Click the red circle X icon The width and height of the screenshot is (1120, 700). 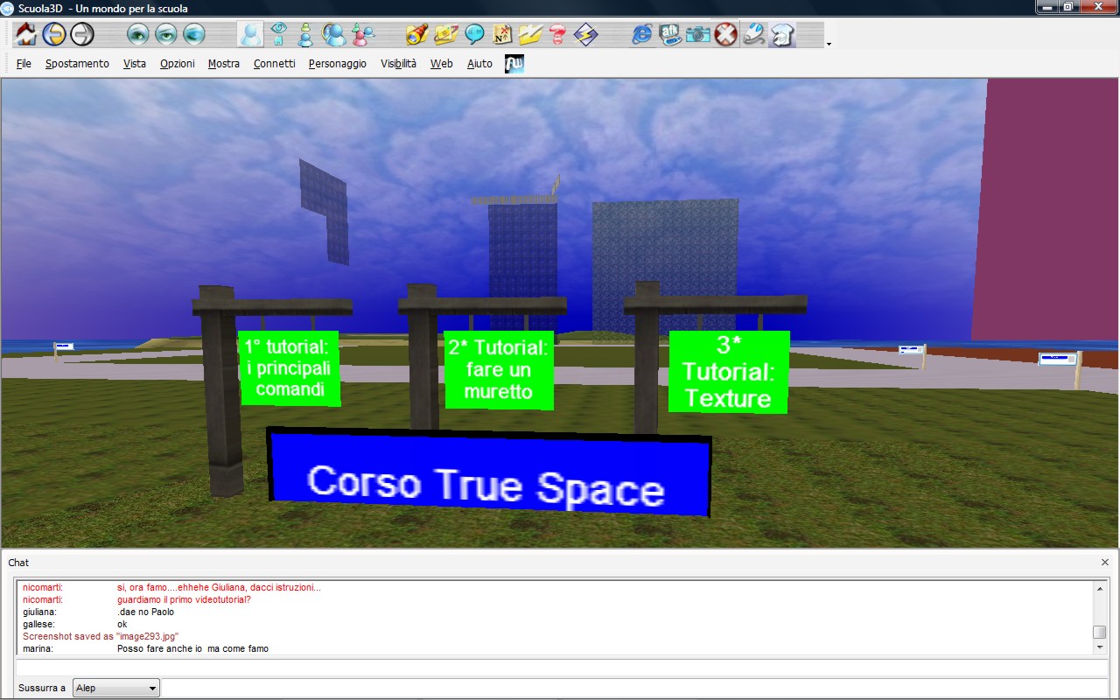point(726,34)
